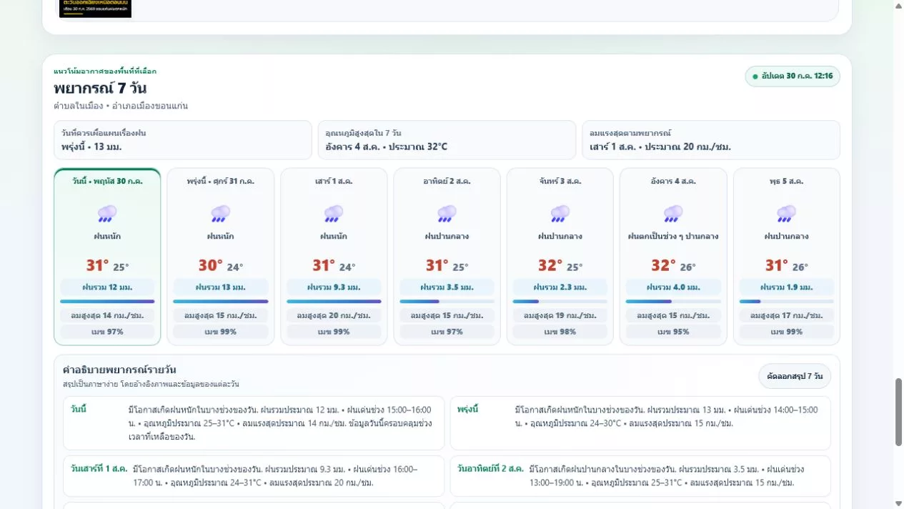Screen dimensions: 904x509
Task: Click the คัดลอกสรุป 7 วัน button
Action: point(795,376)
